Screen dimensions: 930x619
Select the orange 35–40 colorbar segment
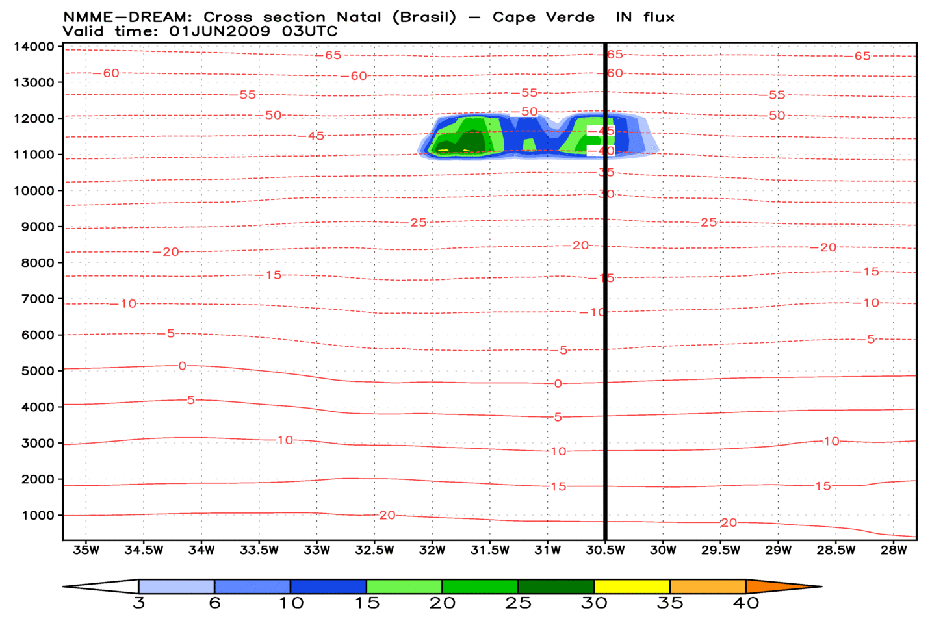click(x=708, y=586)
